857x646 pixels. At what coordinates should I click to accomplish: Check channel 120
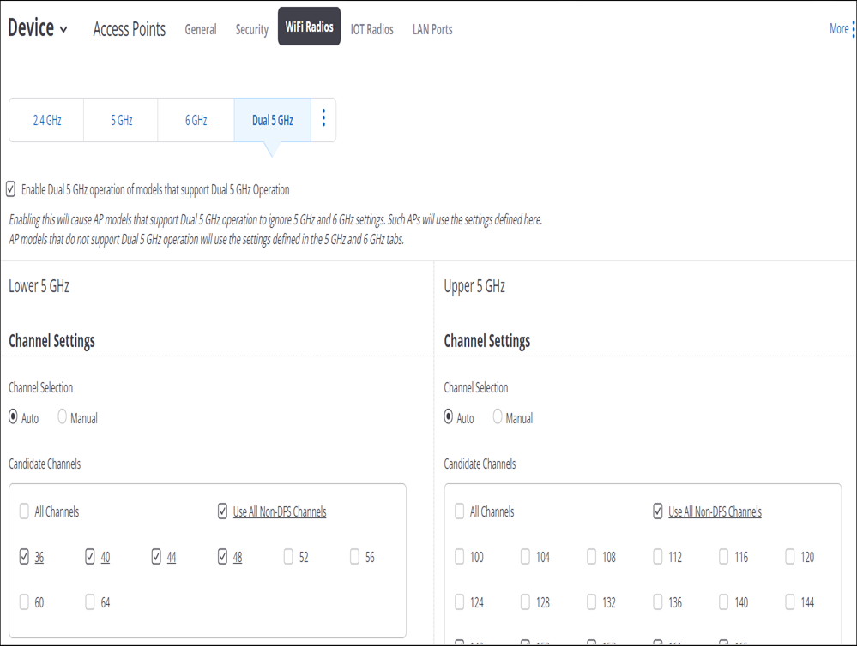pos(790,556)
